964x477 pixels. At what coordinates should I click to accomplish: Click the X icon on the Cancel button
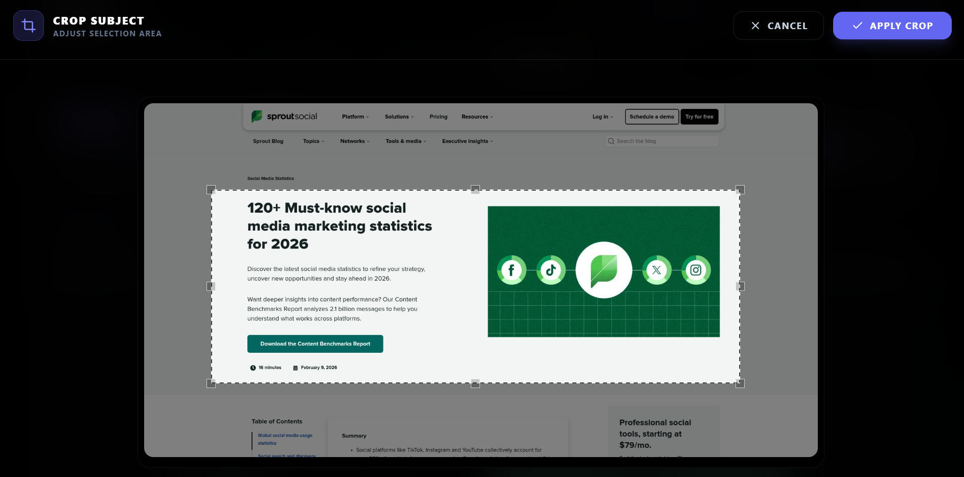tap(755, 26)
